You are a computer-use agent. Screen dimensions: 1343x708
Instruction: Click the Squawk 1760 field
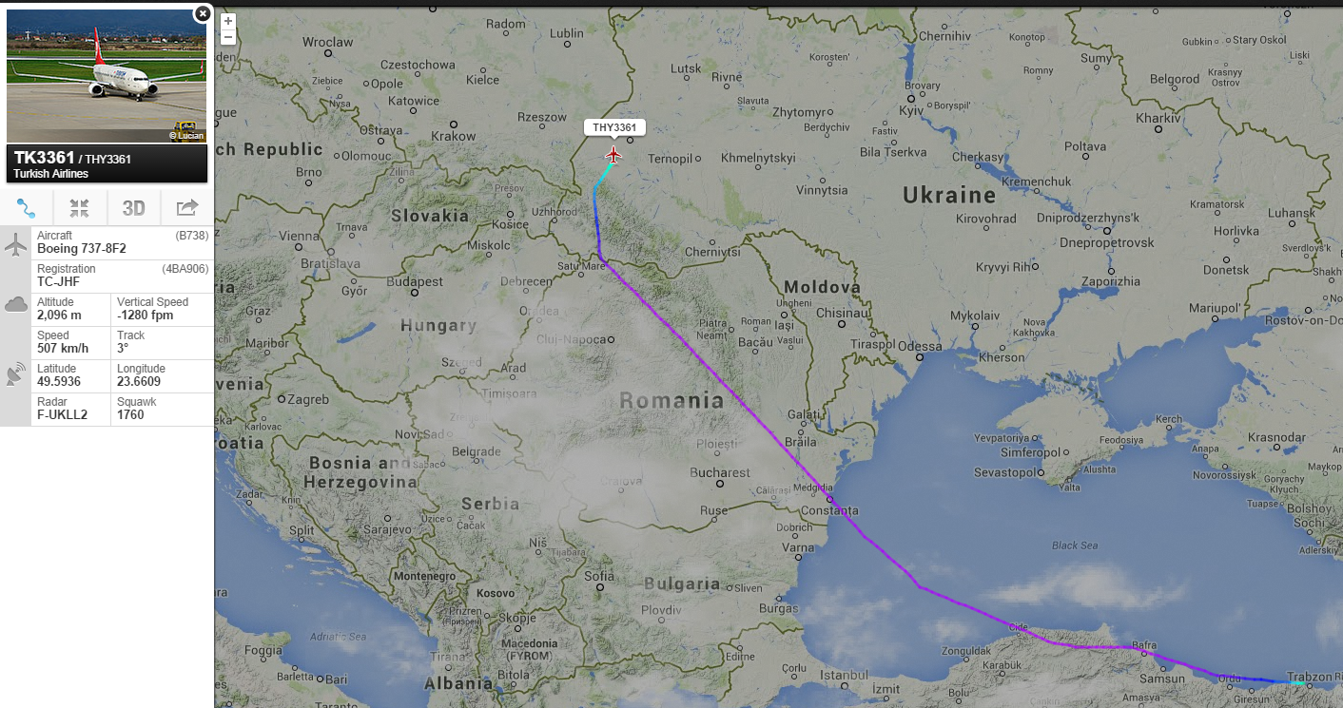click(162, 409)
